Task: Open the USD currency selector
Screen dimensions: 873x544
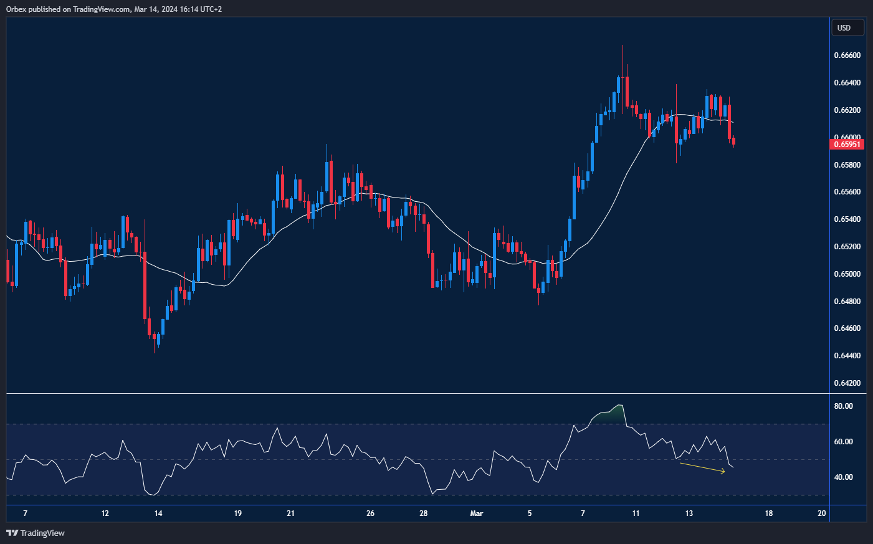Action: (x=847, y=27)
